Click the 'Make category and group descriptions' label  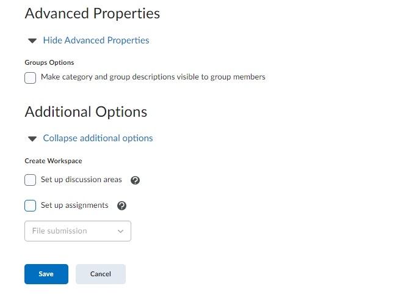tap(153, 77)
